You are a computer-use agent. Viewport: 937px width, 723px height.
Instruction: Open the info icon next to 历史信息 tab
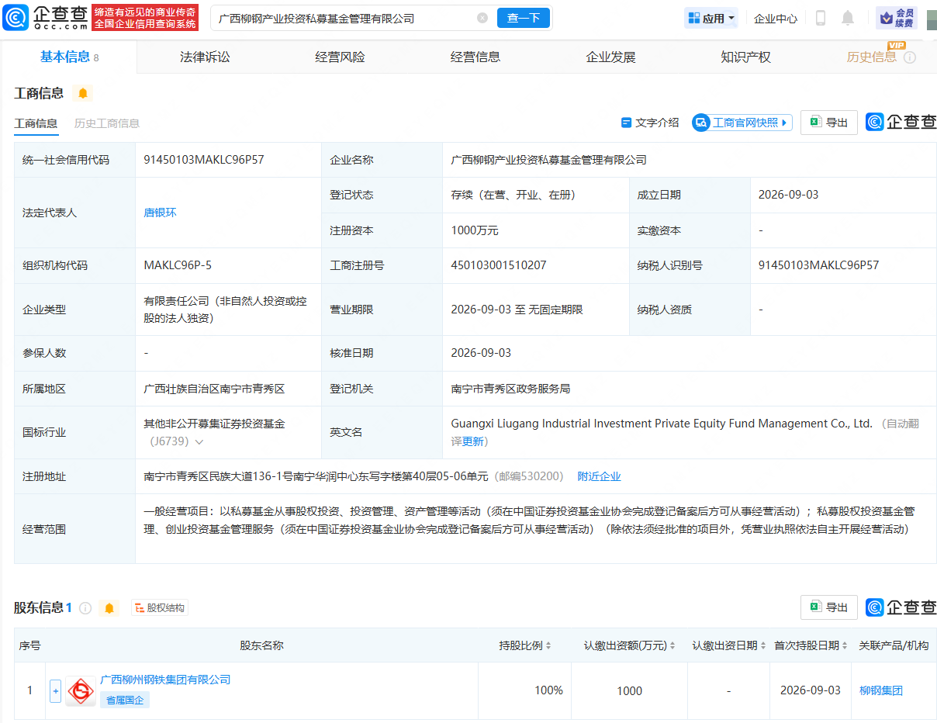pyautogui.click(x=910, y=57)
